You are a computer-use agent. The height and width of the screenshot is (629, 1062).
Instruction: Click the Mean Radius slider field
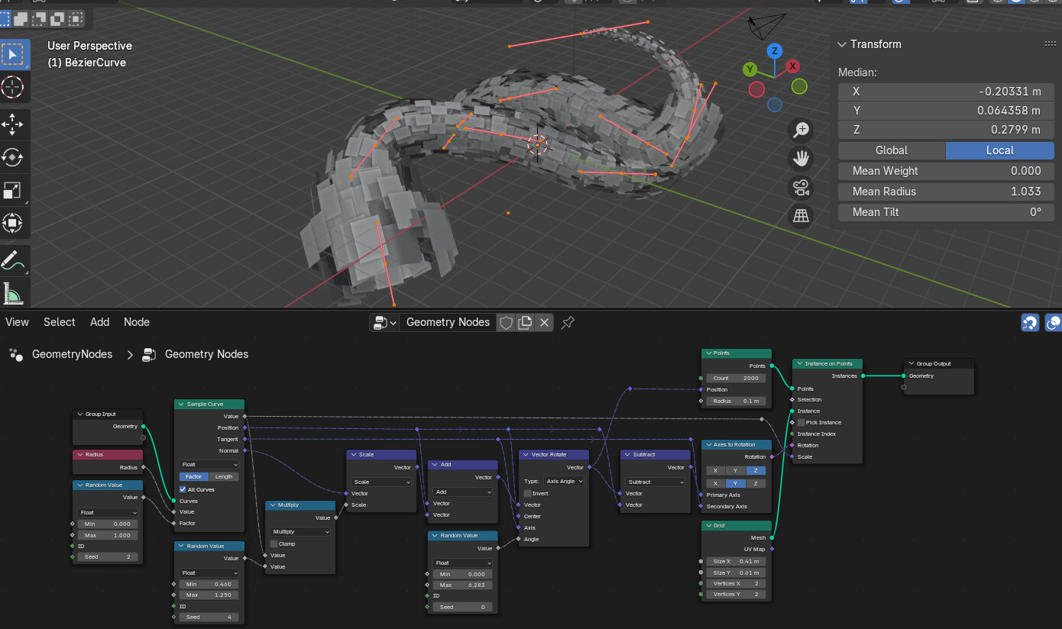coord(946,192)
